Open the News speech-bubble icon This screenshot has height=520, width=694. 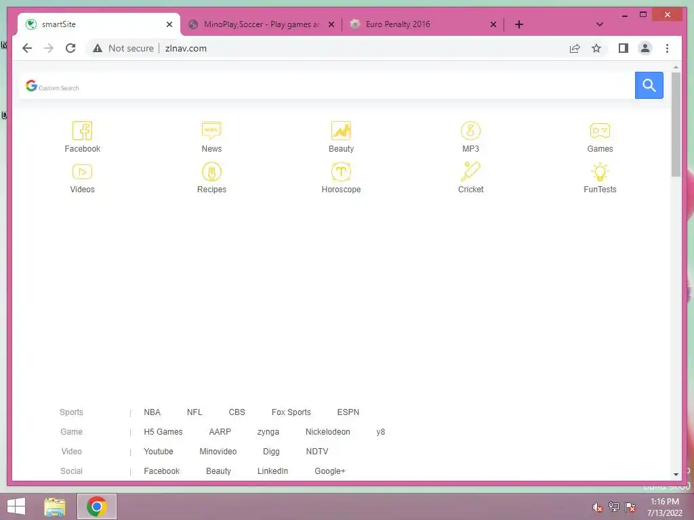[x=211, y=131]
